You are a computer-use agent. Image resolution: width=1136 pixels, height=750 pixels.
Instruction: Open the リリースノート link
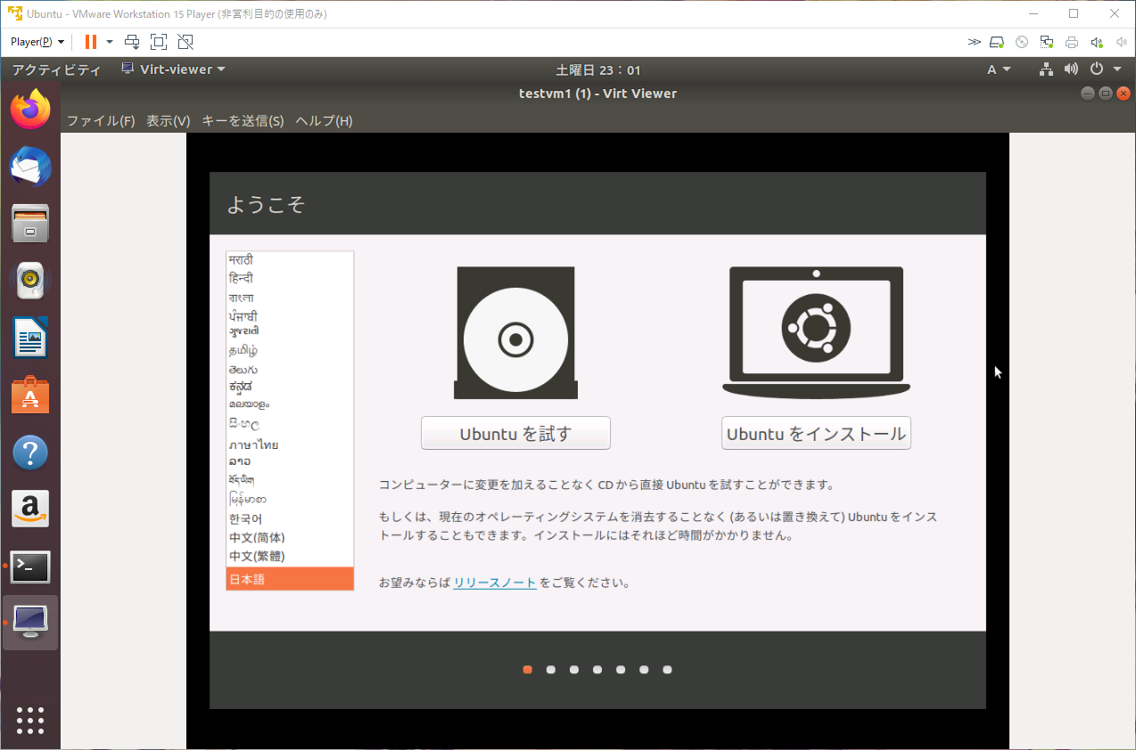(495, 583)
